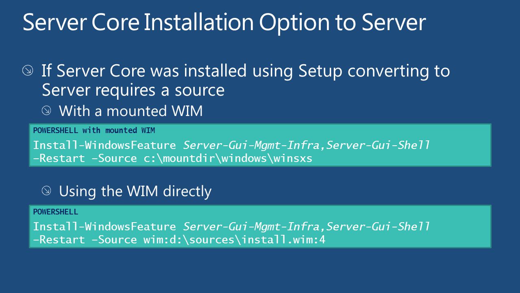Click 'Install-WindowsFeature' in the first code box
This screenshot has height=293, width=520.
104,145
